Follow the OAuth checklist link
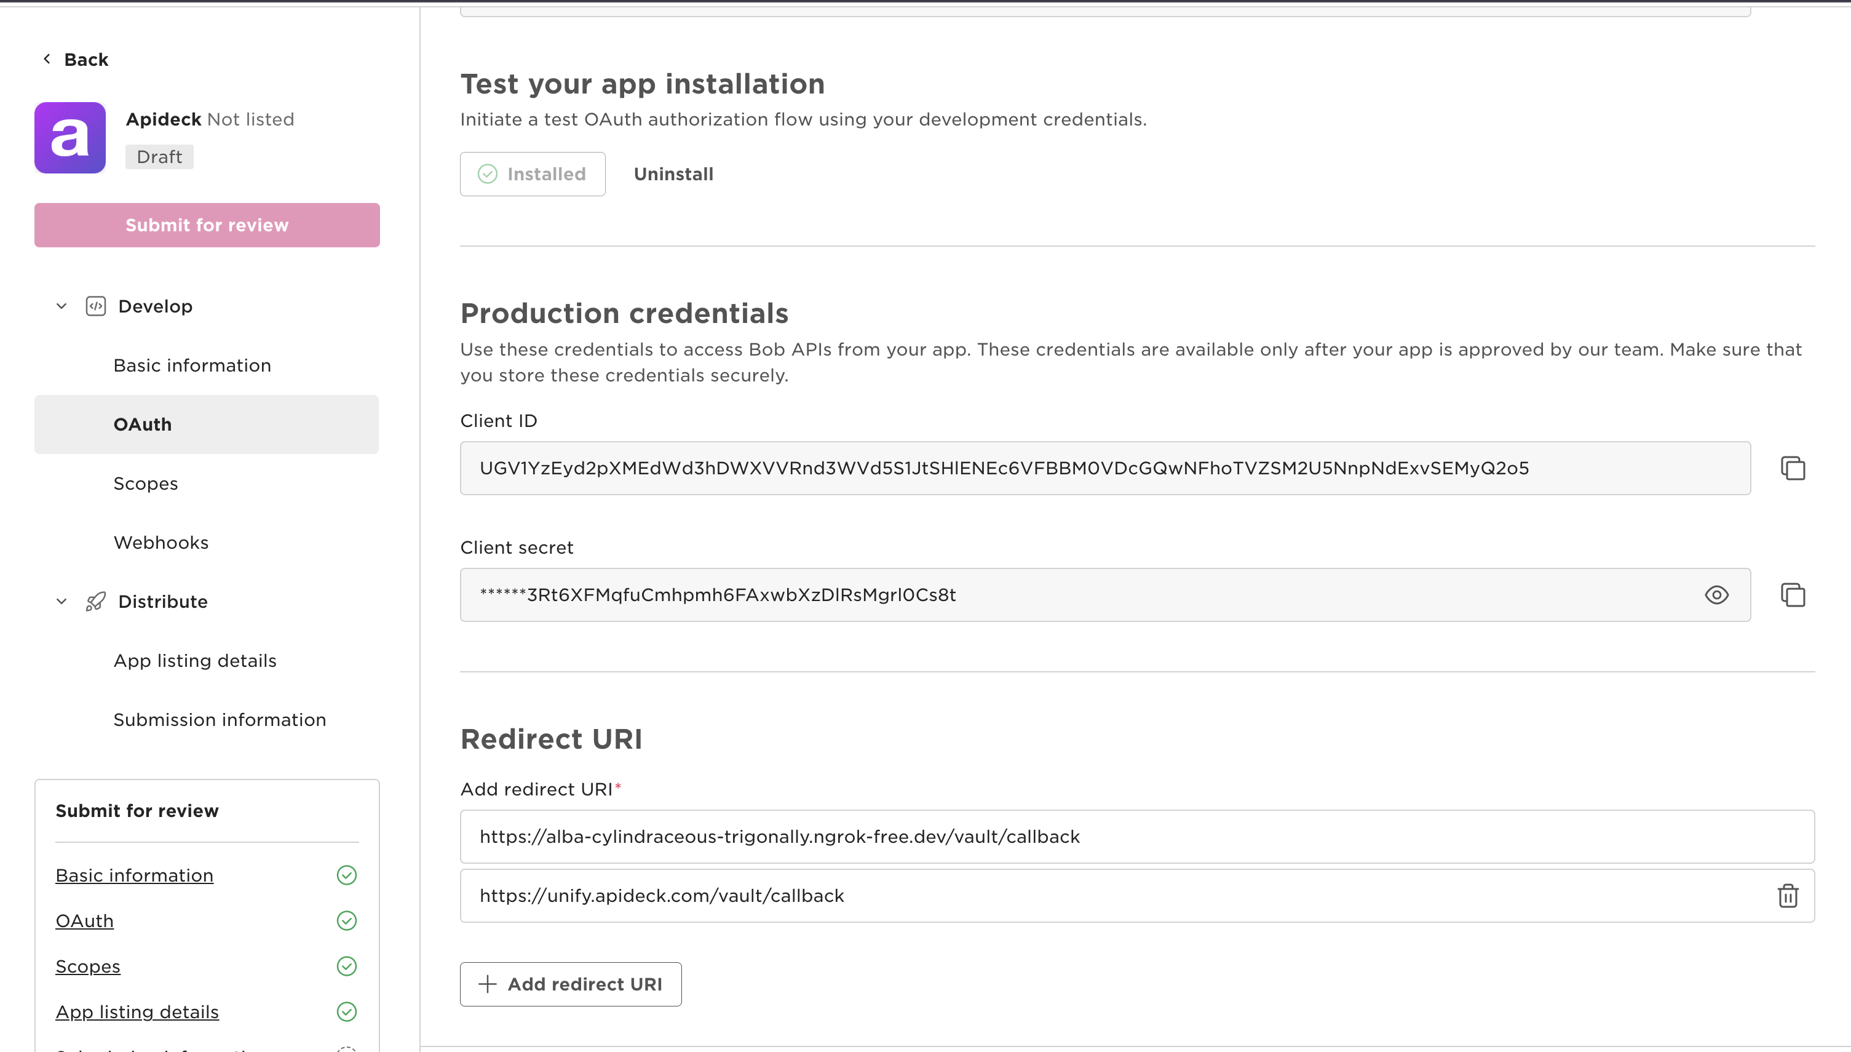The image size is (1851, 1052). [84, 920]
